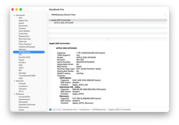Select Firewall under Network
Screen dimensions: 179x125
pos(22,84)
